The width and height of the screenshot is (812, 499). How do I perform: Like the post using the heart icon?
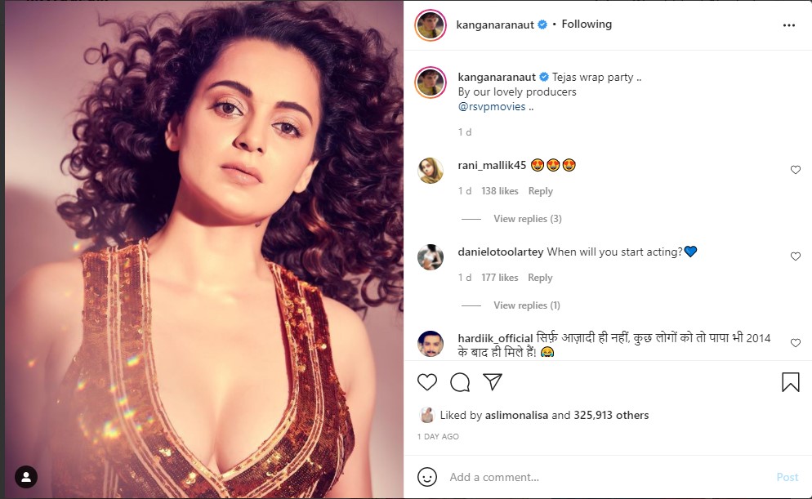pyautogui.click(x=426, y=382)
